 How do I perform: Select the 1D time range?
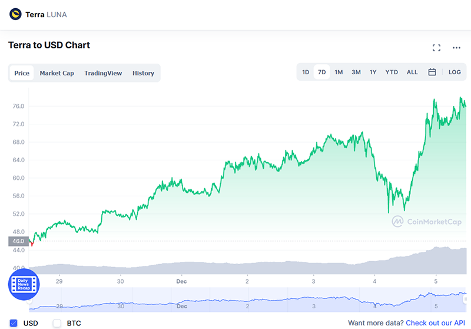(306, 72)
